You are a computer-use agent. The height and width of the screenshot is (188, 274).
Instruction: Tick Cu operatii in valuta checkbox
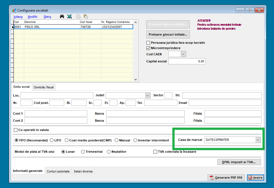click(x=15, y=130)
